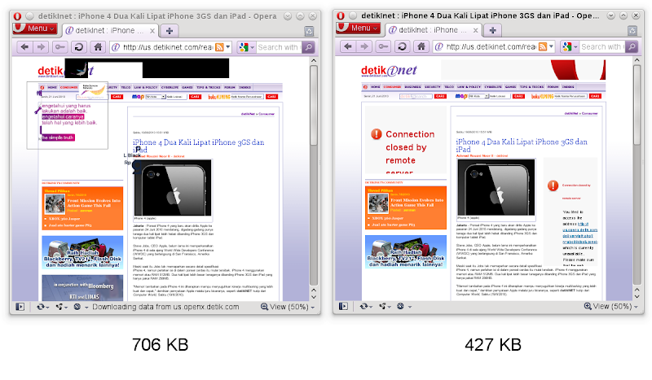The width and height of the screenshot is (652, 380).
Task: Click the search magnifier button in right window
Action: point(632,47)
